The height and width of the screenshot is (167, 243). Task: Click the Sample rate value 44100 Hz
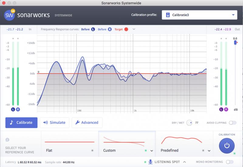tap(69, 162)
